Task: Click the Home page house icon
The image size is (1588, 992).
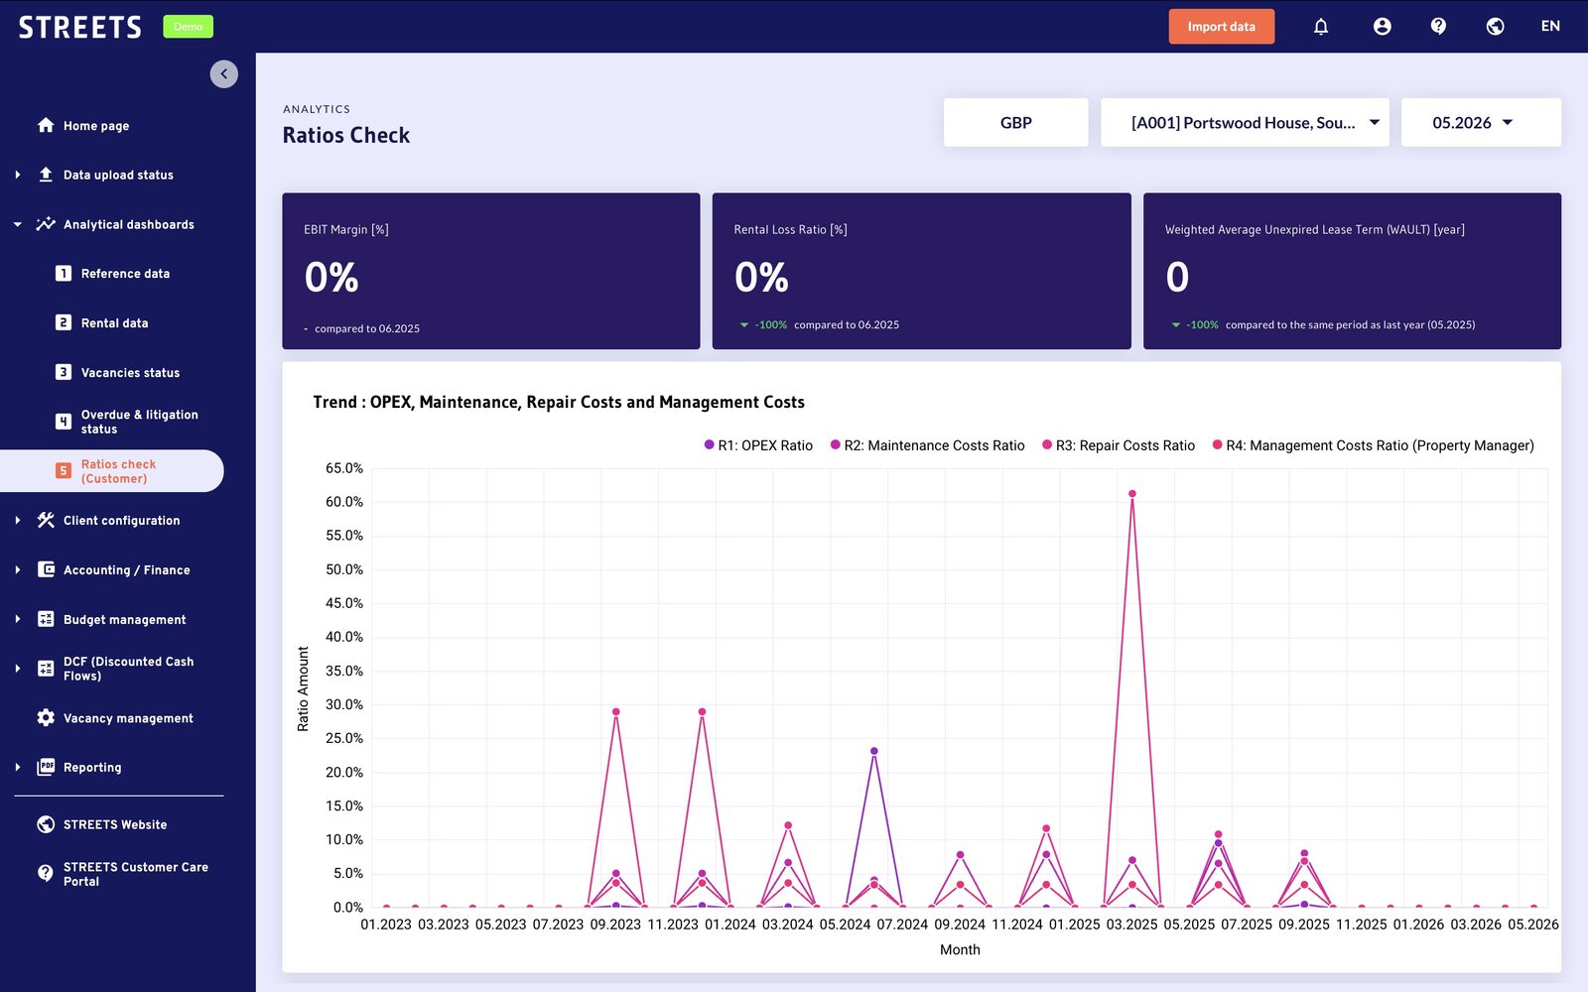Action: tap(46, 125)
